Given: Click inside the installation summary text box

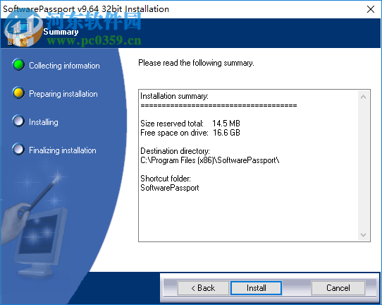Looking at the screenshot, I should (254, 166).
